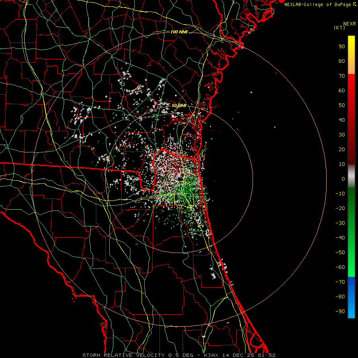Click the -90 knot scale value
Screen dimensions: 358x358
(340, 311)
